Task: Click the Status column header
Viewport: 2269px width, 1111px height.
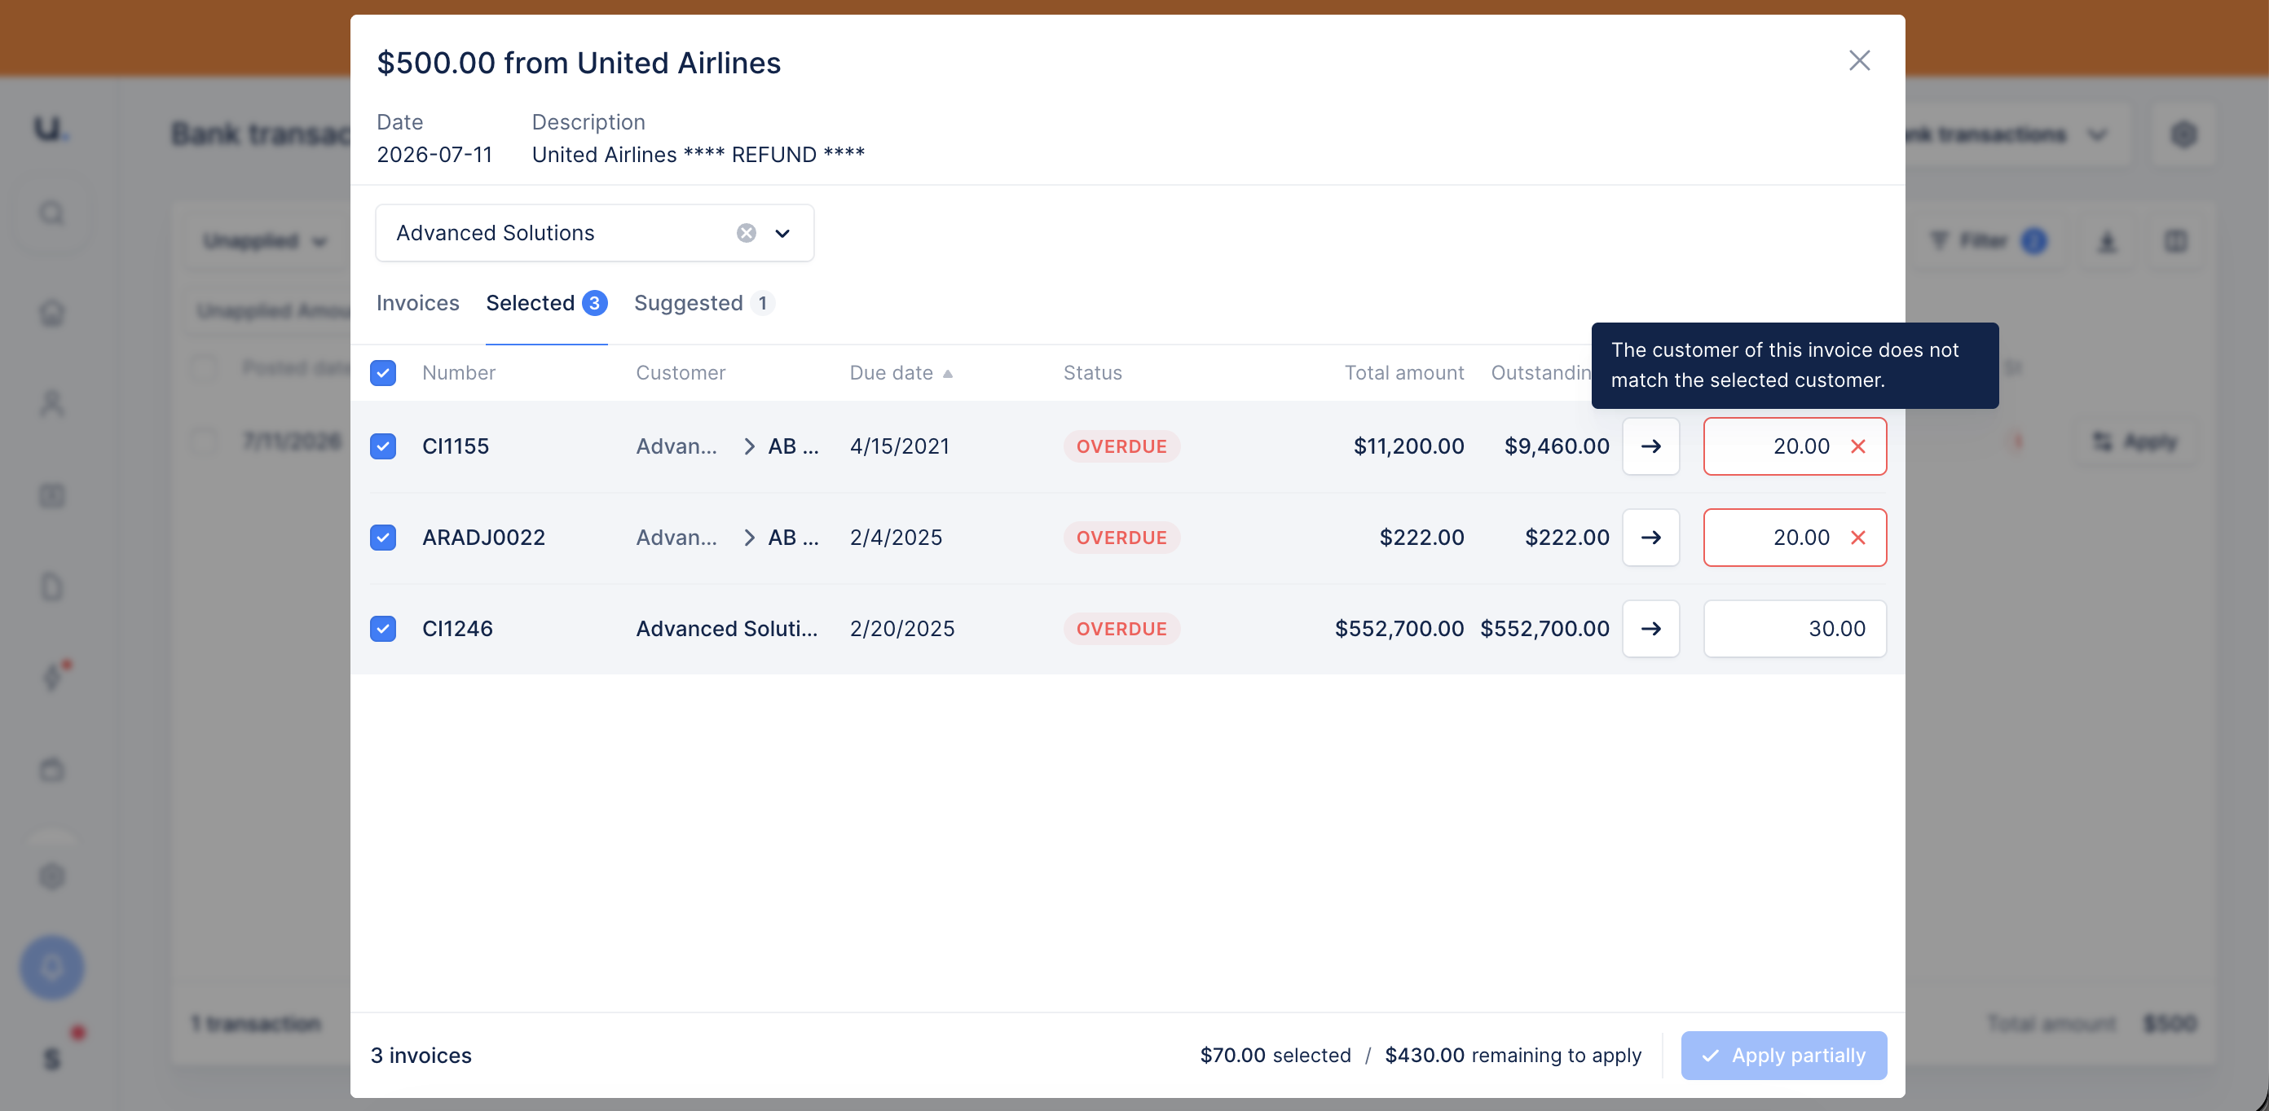Action: click(x=1092, y=373)
